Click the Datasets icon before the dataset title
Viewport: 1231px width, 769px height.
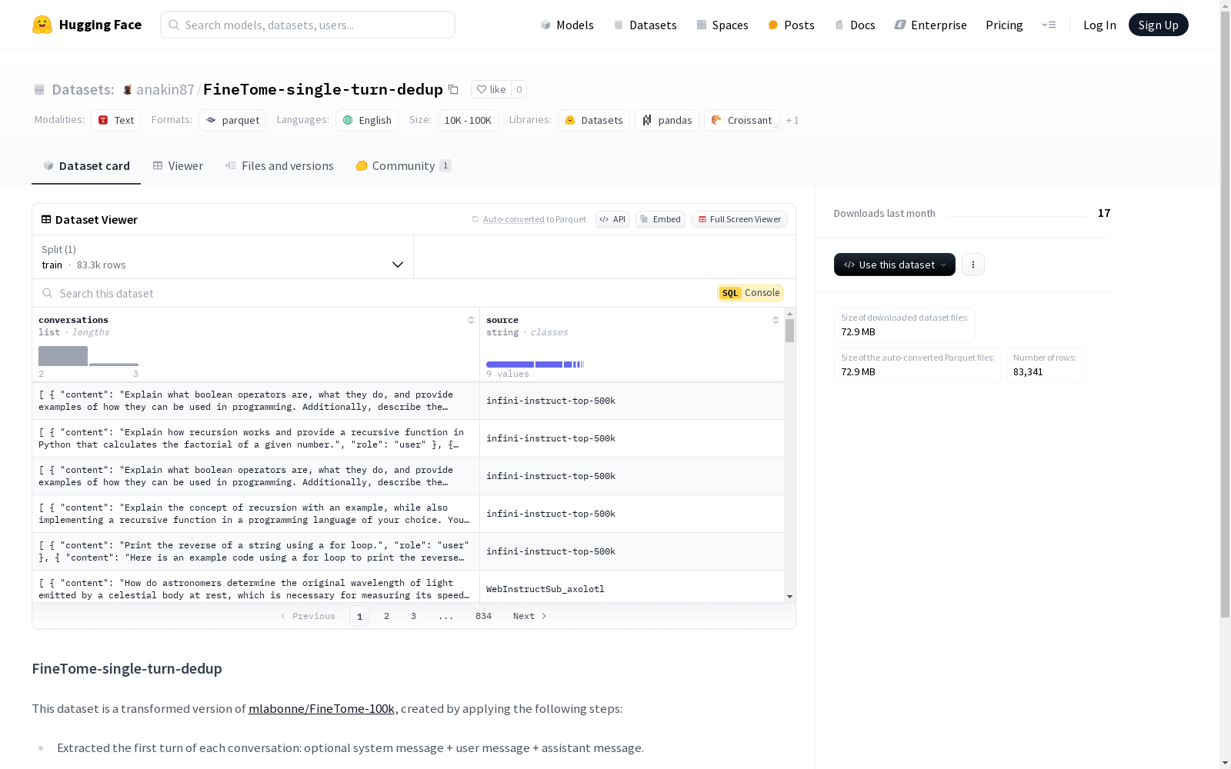point(39,89)
